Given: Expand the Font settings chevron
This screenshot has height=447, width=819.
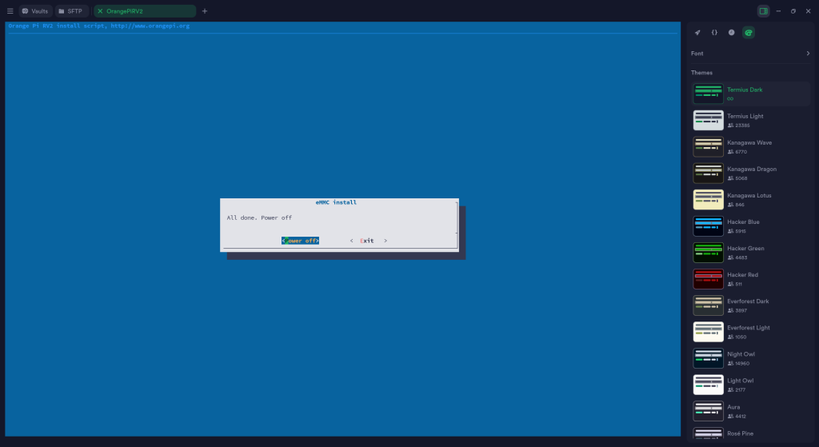Looking at the screenshot, I should [808, 54].
